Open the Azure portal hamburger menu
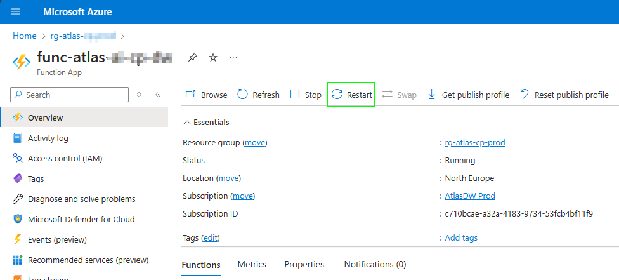 (15, 12)
